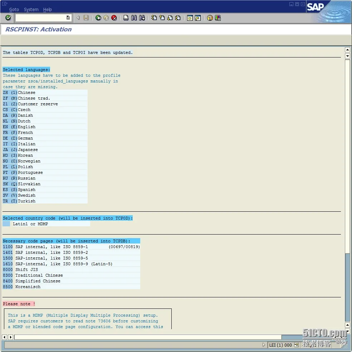Screen dimensions: 352x352
Task: Select the 'DE (D) German' row
Action: point(45,138)
